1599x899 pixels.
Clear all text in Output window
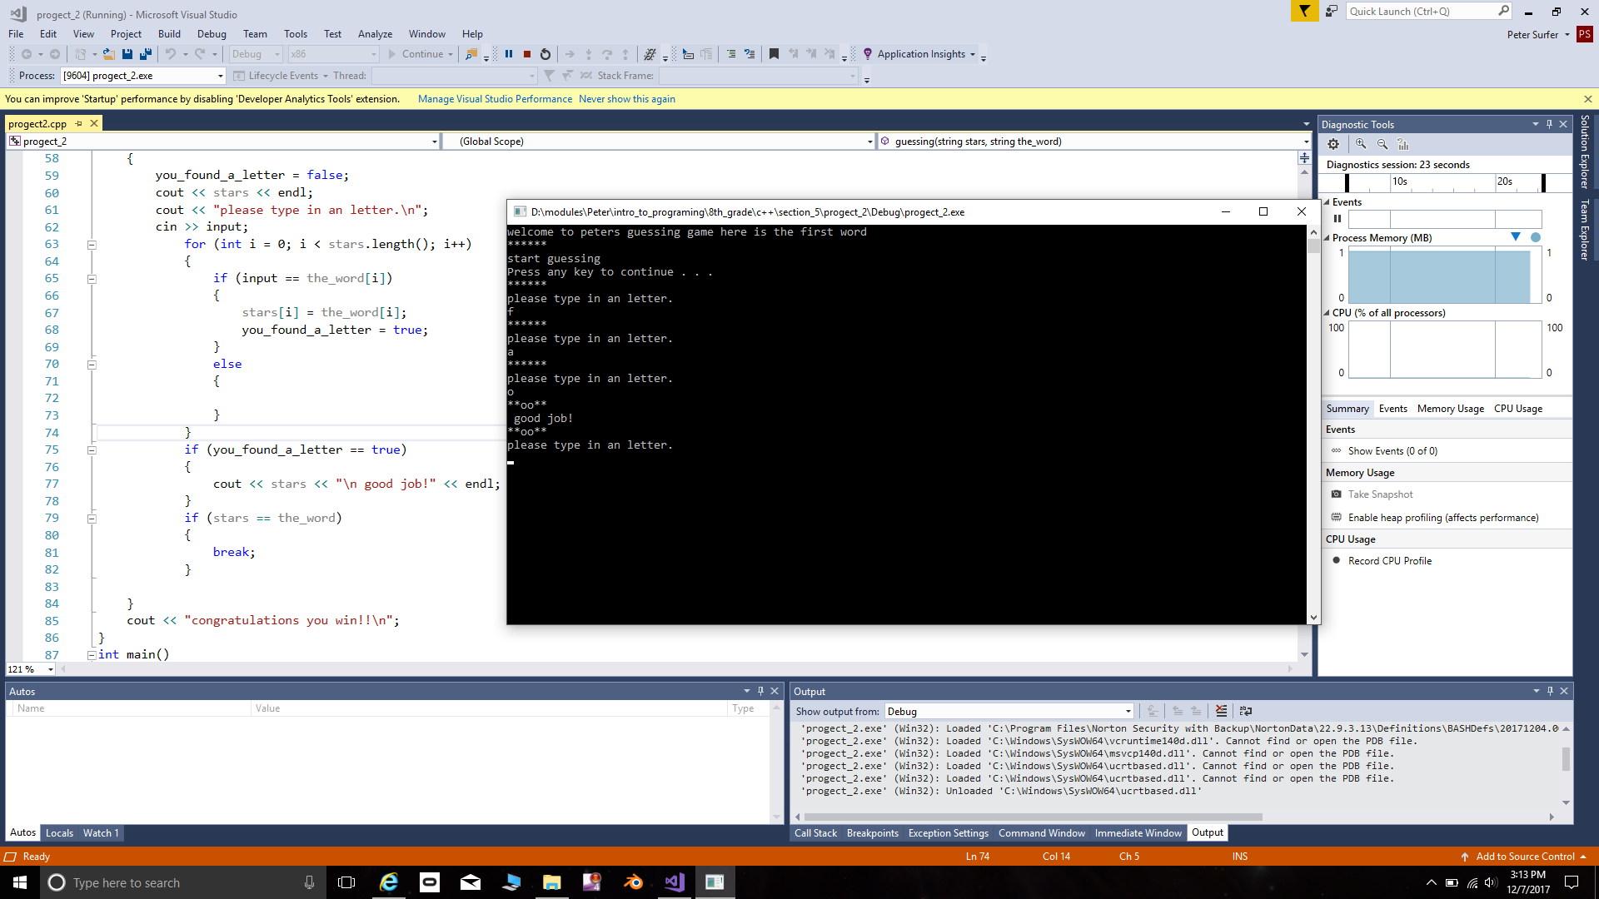(1221, 711)
